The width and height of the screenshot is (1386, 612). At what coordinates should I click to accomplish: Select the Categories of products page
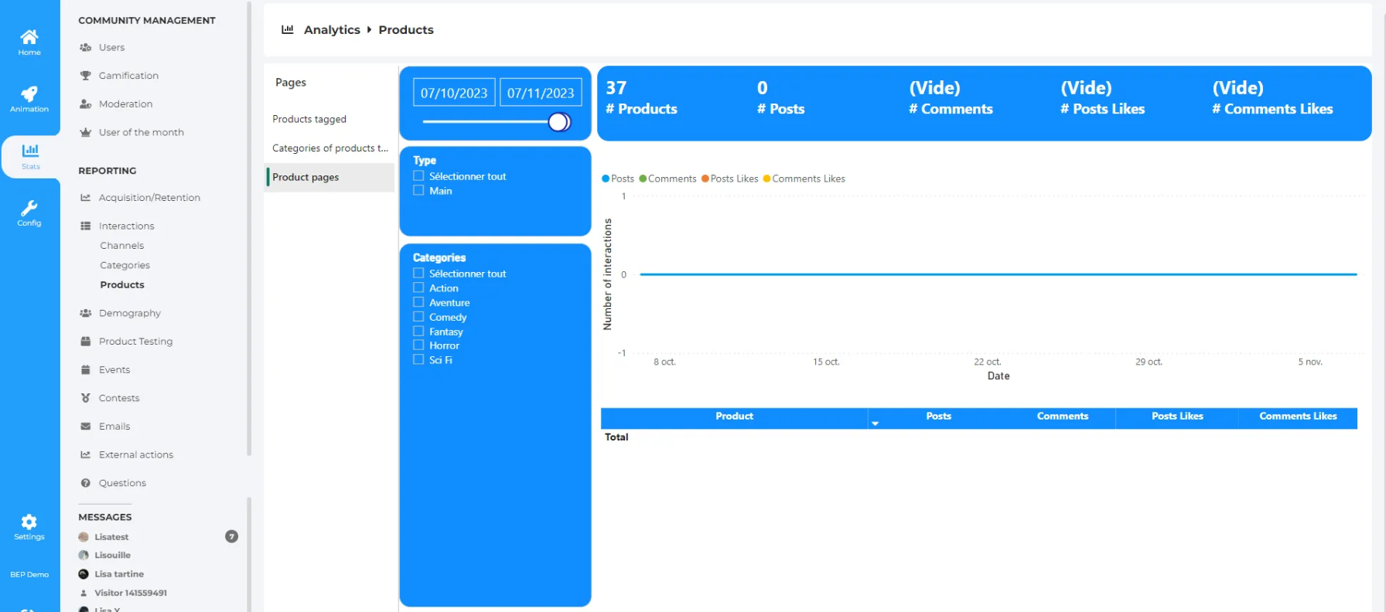click(329, 148)
